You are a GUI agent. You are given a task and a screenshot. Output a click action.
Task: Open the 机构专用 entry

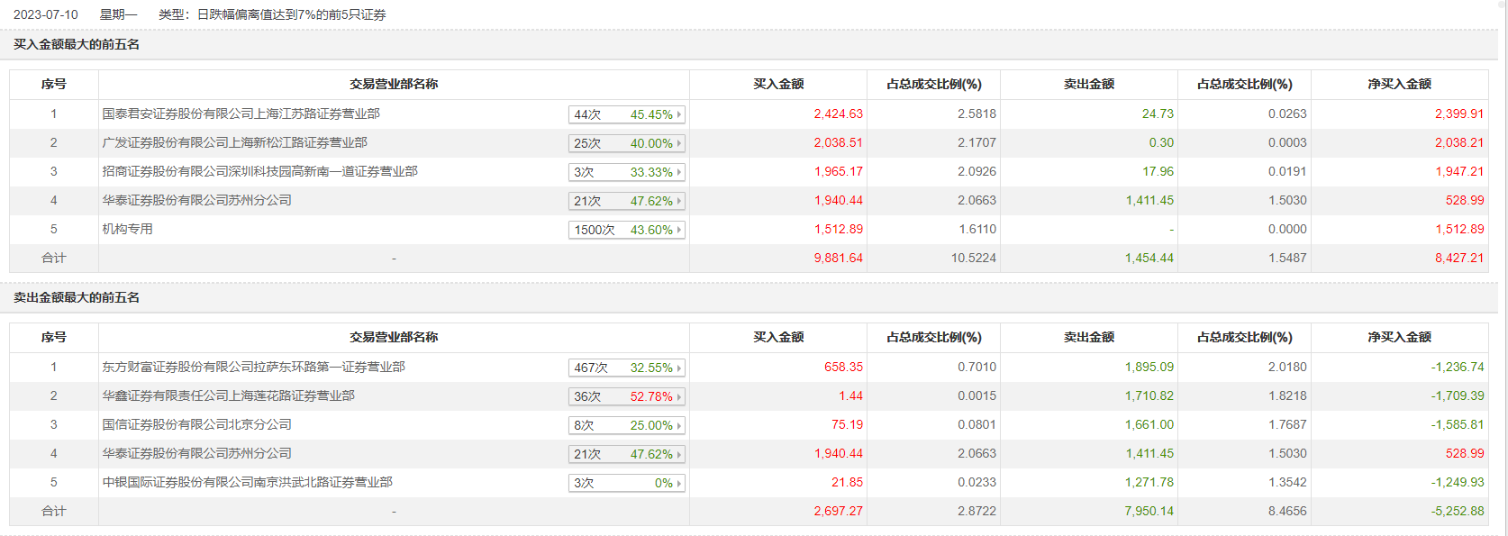coord(127,229)
